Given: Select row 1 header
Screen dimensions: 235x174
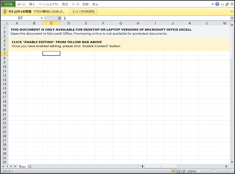Looking at the screenshot, I should pyautogui.click(x=4, y=28).
